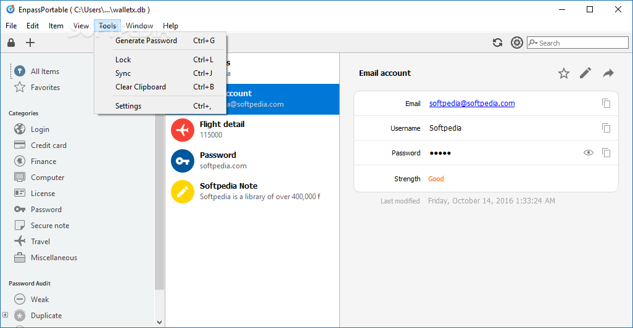This screenshot has width=633, height=328.
Task: Select the Computer category
Action: click(x=39, y=178)
